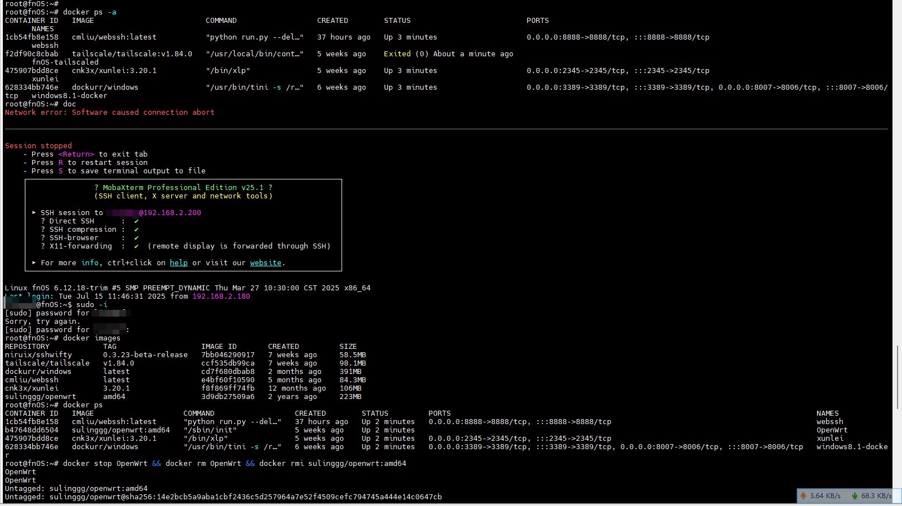This screenshot has width=902, height=506.
Task: Click the @192.168.2.200 SSH host address
Action: coord(170,213)
